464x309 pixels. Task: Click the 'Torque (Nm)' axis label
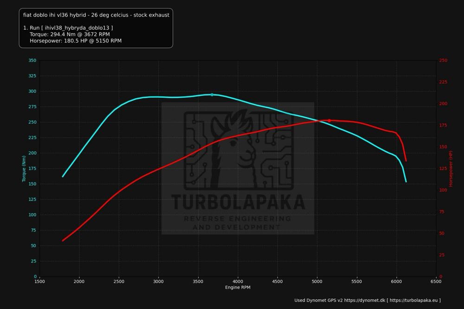click(x=24, y=169)
